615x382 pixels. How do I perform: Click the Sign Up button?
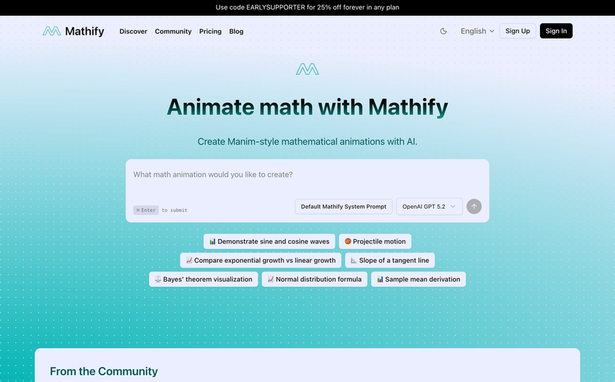tap(517, 31)
